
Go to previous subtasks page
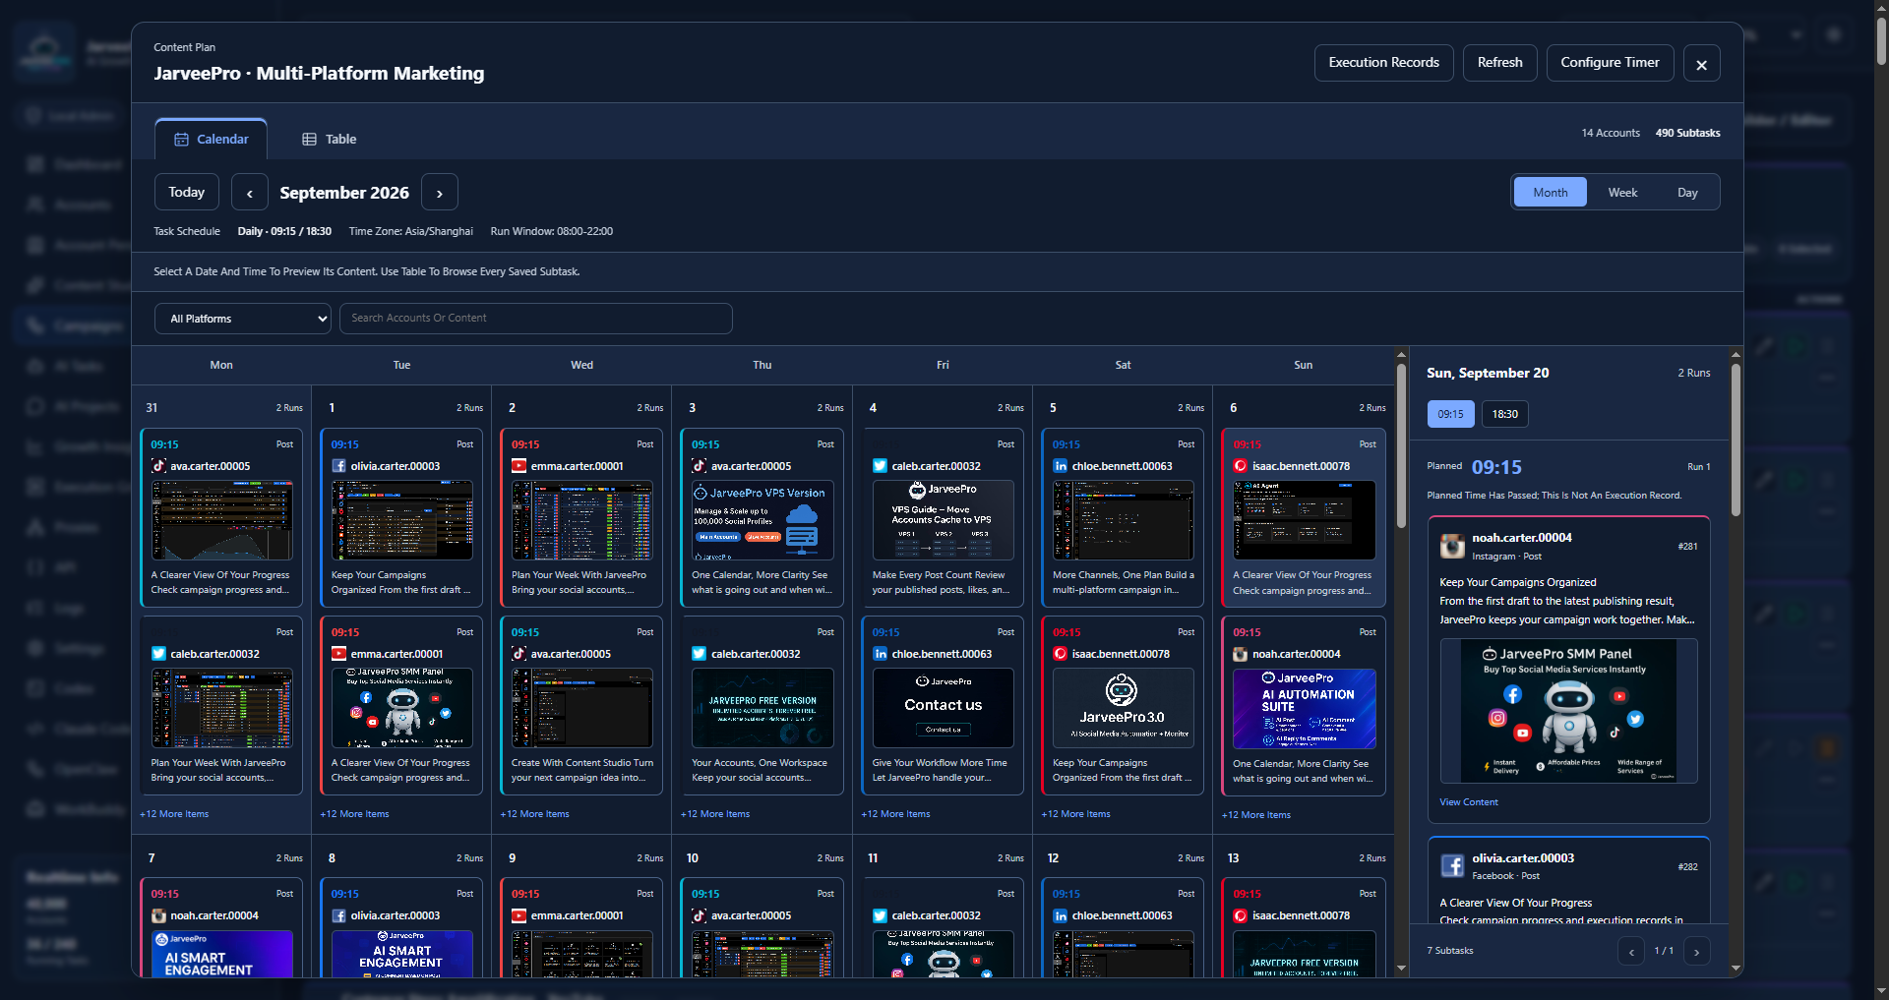(1630, 951)
